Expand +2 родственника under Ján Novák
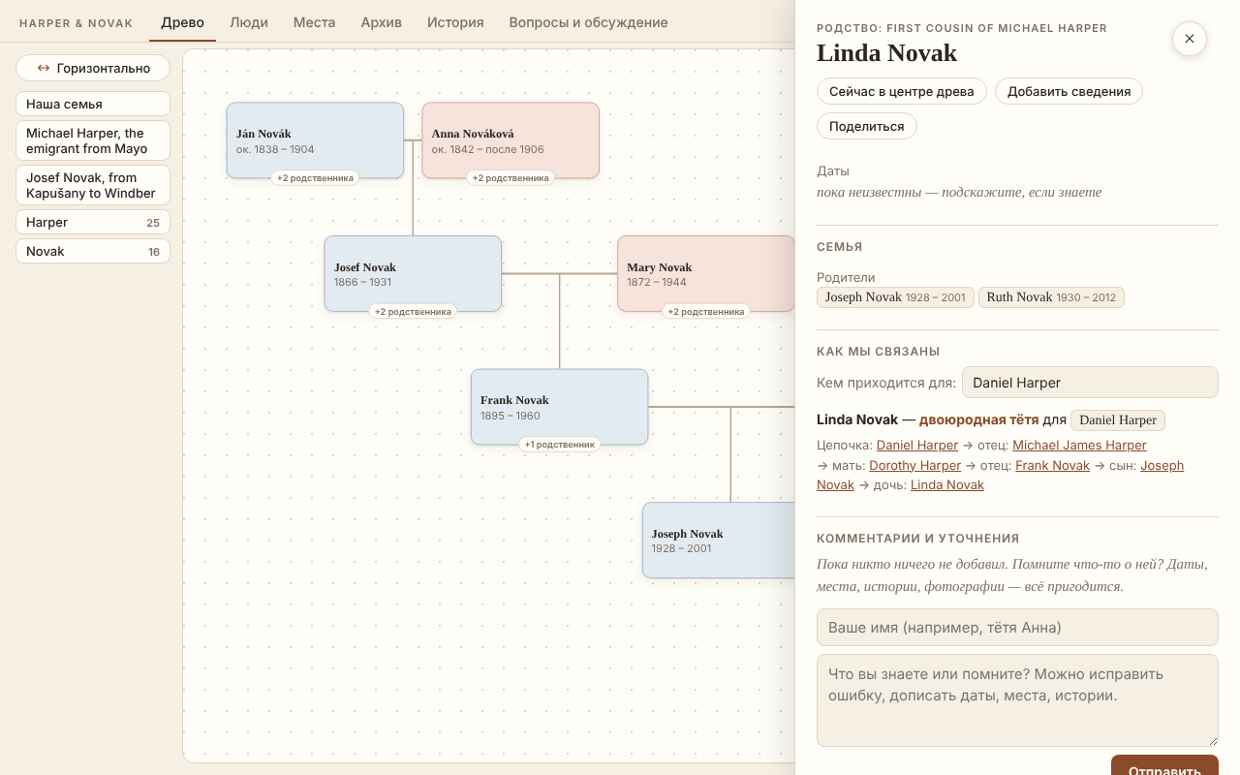Viewport: 1240px width, 775px height. (315, 178)
